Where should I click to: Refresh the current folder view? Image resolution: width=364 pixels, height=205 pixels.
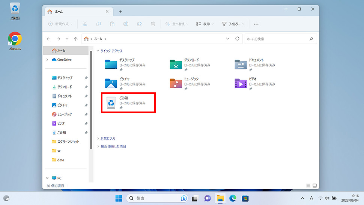tap(237, 39)
